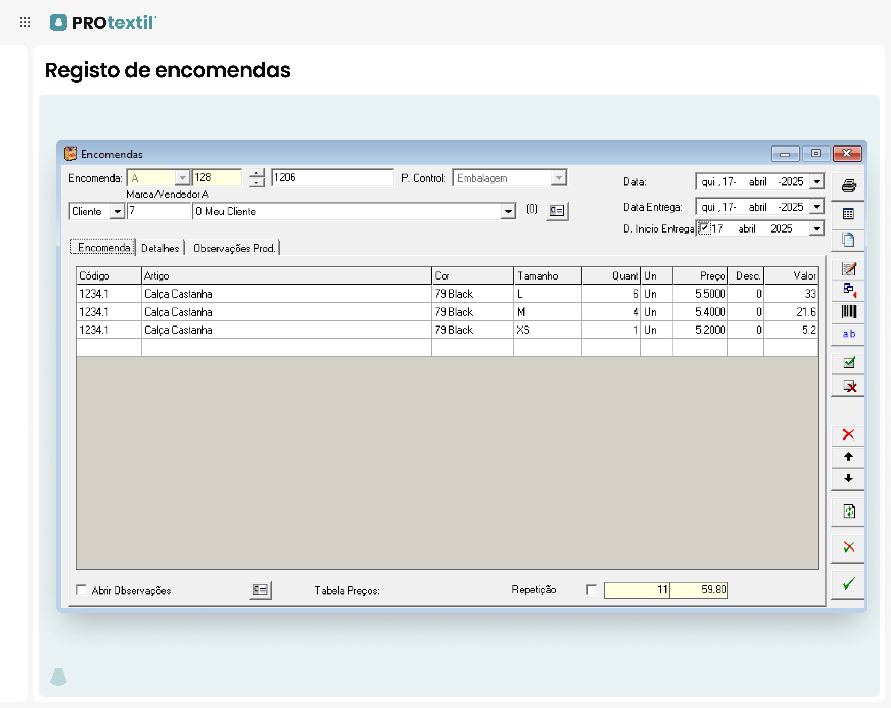The height and width of the screenshot is (708, 891).
Task: Toggle the Repetição checkbox
Action: (x=591, y=590)
